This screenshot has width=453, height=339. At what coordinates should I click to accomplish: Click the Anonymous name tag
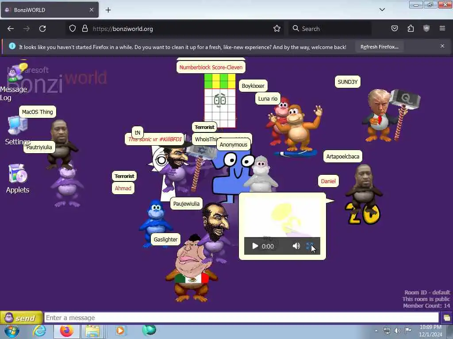point(234,145)
